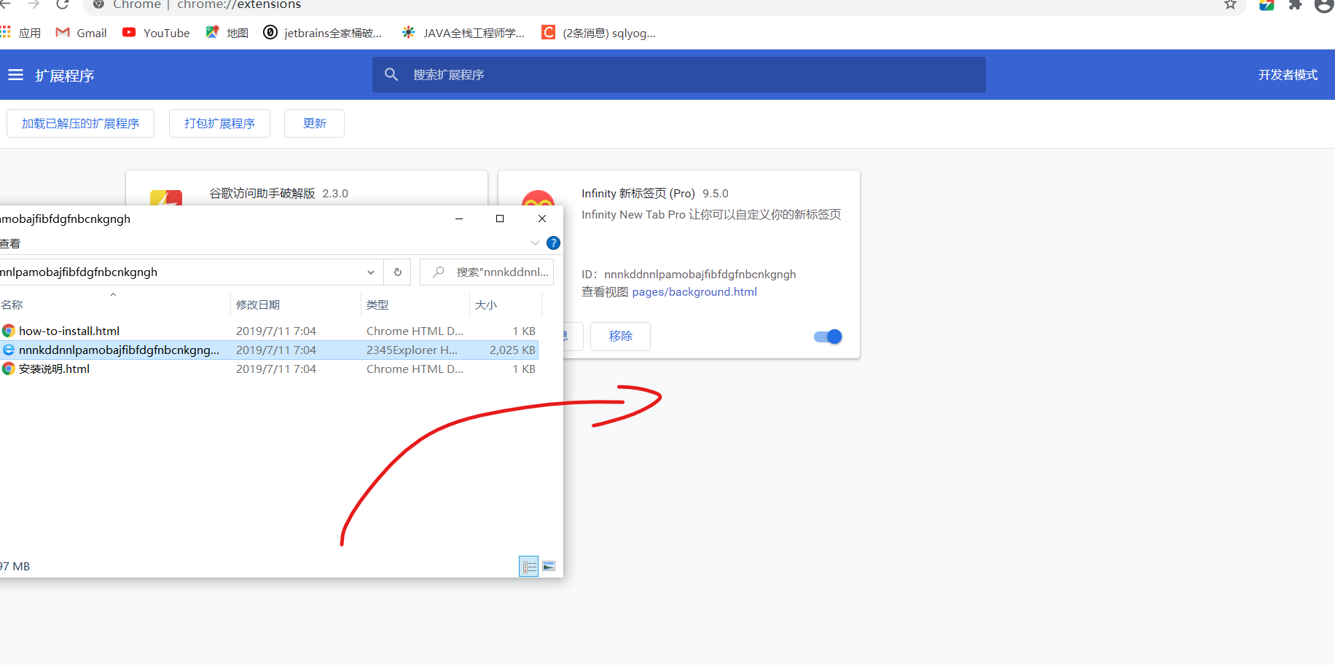Click the Infinity extension heart icon
This screenshot has height=665, width=1335.
[539, 199]
